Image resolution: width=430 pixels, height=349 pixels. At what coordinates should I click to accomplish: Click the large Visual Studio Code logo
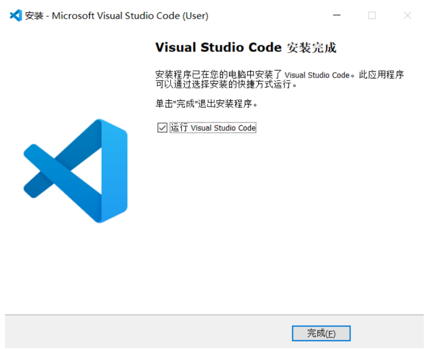coord(76,171)
